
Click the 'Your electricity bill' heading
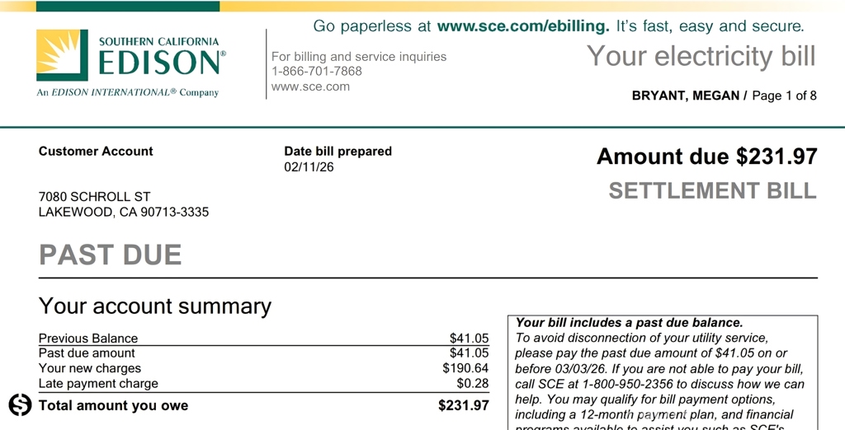click(x=701, y=56)
